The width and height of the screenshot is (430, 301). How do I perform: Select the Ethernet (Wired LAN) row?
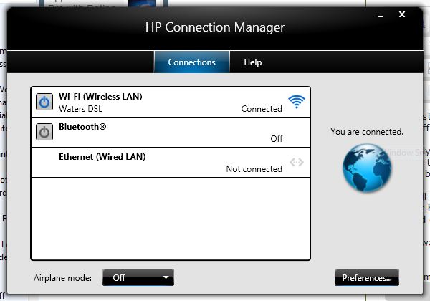[171, 156]
